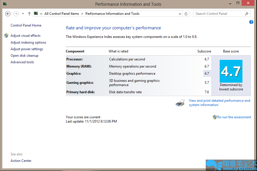Screen dimensions: 257x171
Task: Click the Search Control Panel box
Action: tap(222, 14)
